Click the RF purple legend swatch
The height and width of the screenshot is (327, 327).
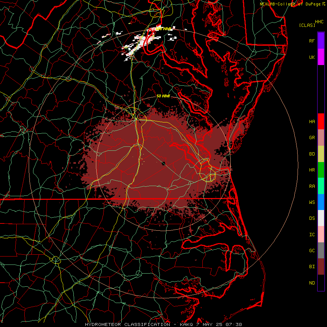coord(321,41)
